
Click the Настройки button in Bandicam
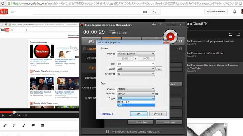pyautogui.click(x=140, y=122)
